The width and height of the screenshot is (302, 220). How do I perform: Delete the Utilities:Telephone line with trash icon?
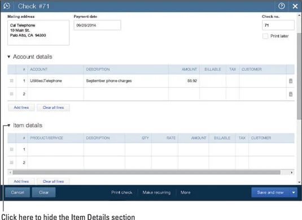(291, 81)
